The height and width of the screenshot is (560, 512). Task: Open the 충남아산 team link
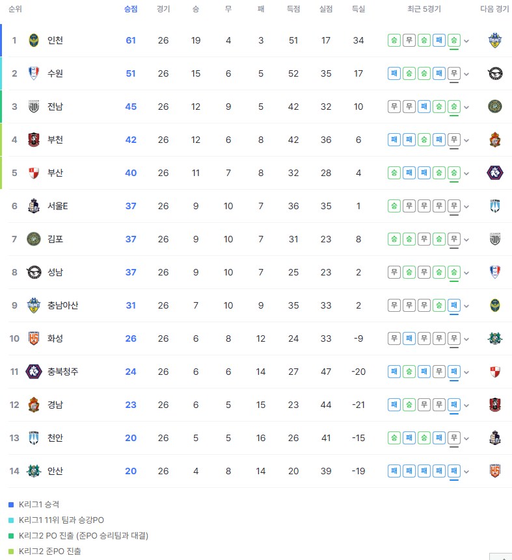[63, 305]
